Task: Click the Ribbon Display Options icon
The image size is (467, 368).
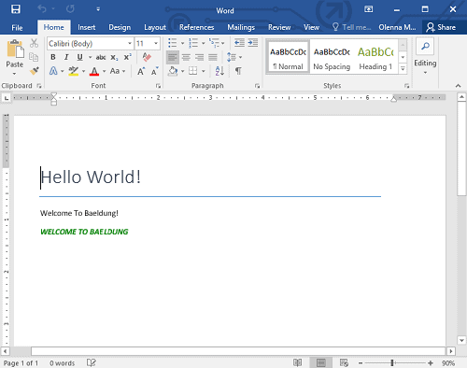Action: 369,9
